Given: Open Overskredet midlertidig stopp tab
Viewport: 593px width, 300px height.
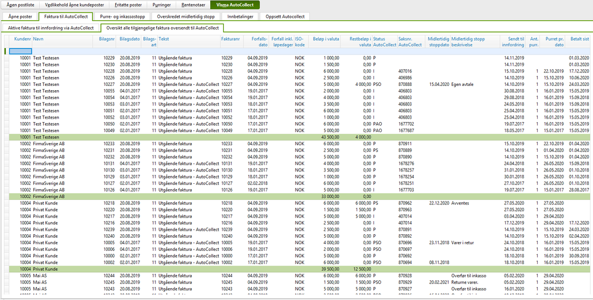Looking at the screenshot, I should point(186,17).
